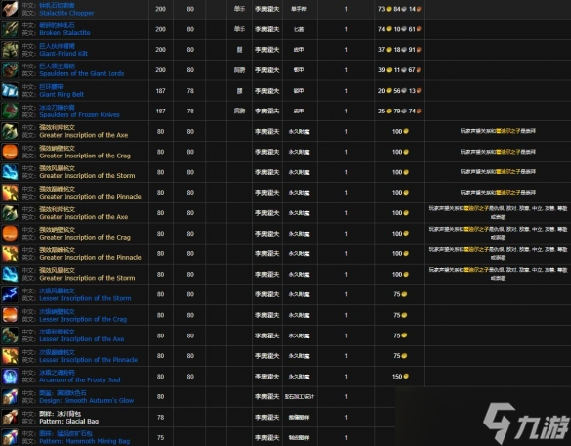Click the Spaulders of Frozen Knives icon
The image size is (571, 446).
10,111
